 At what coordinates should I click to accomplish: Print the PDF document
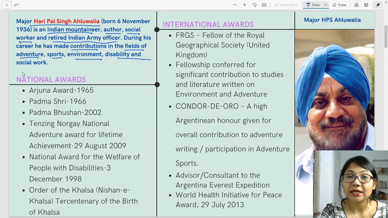[x=356, y=5]
